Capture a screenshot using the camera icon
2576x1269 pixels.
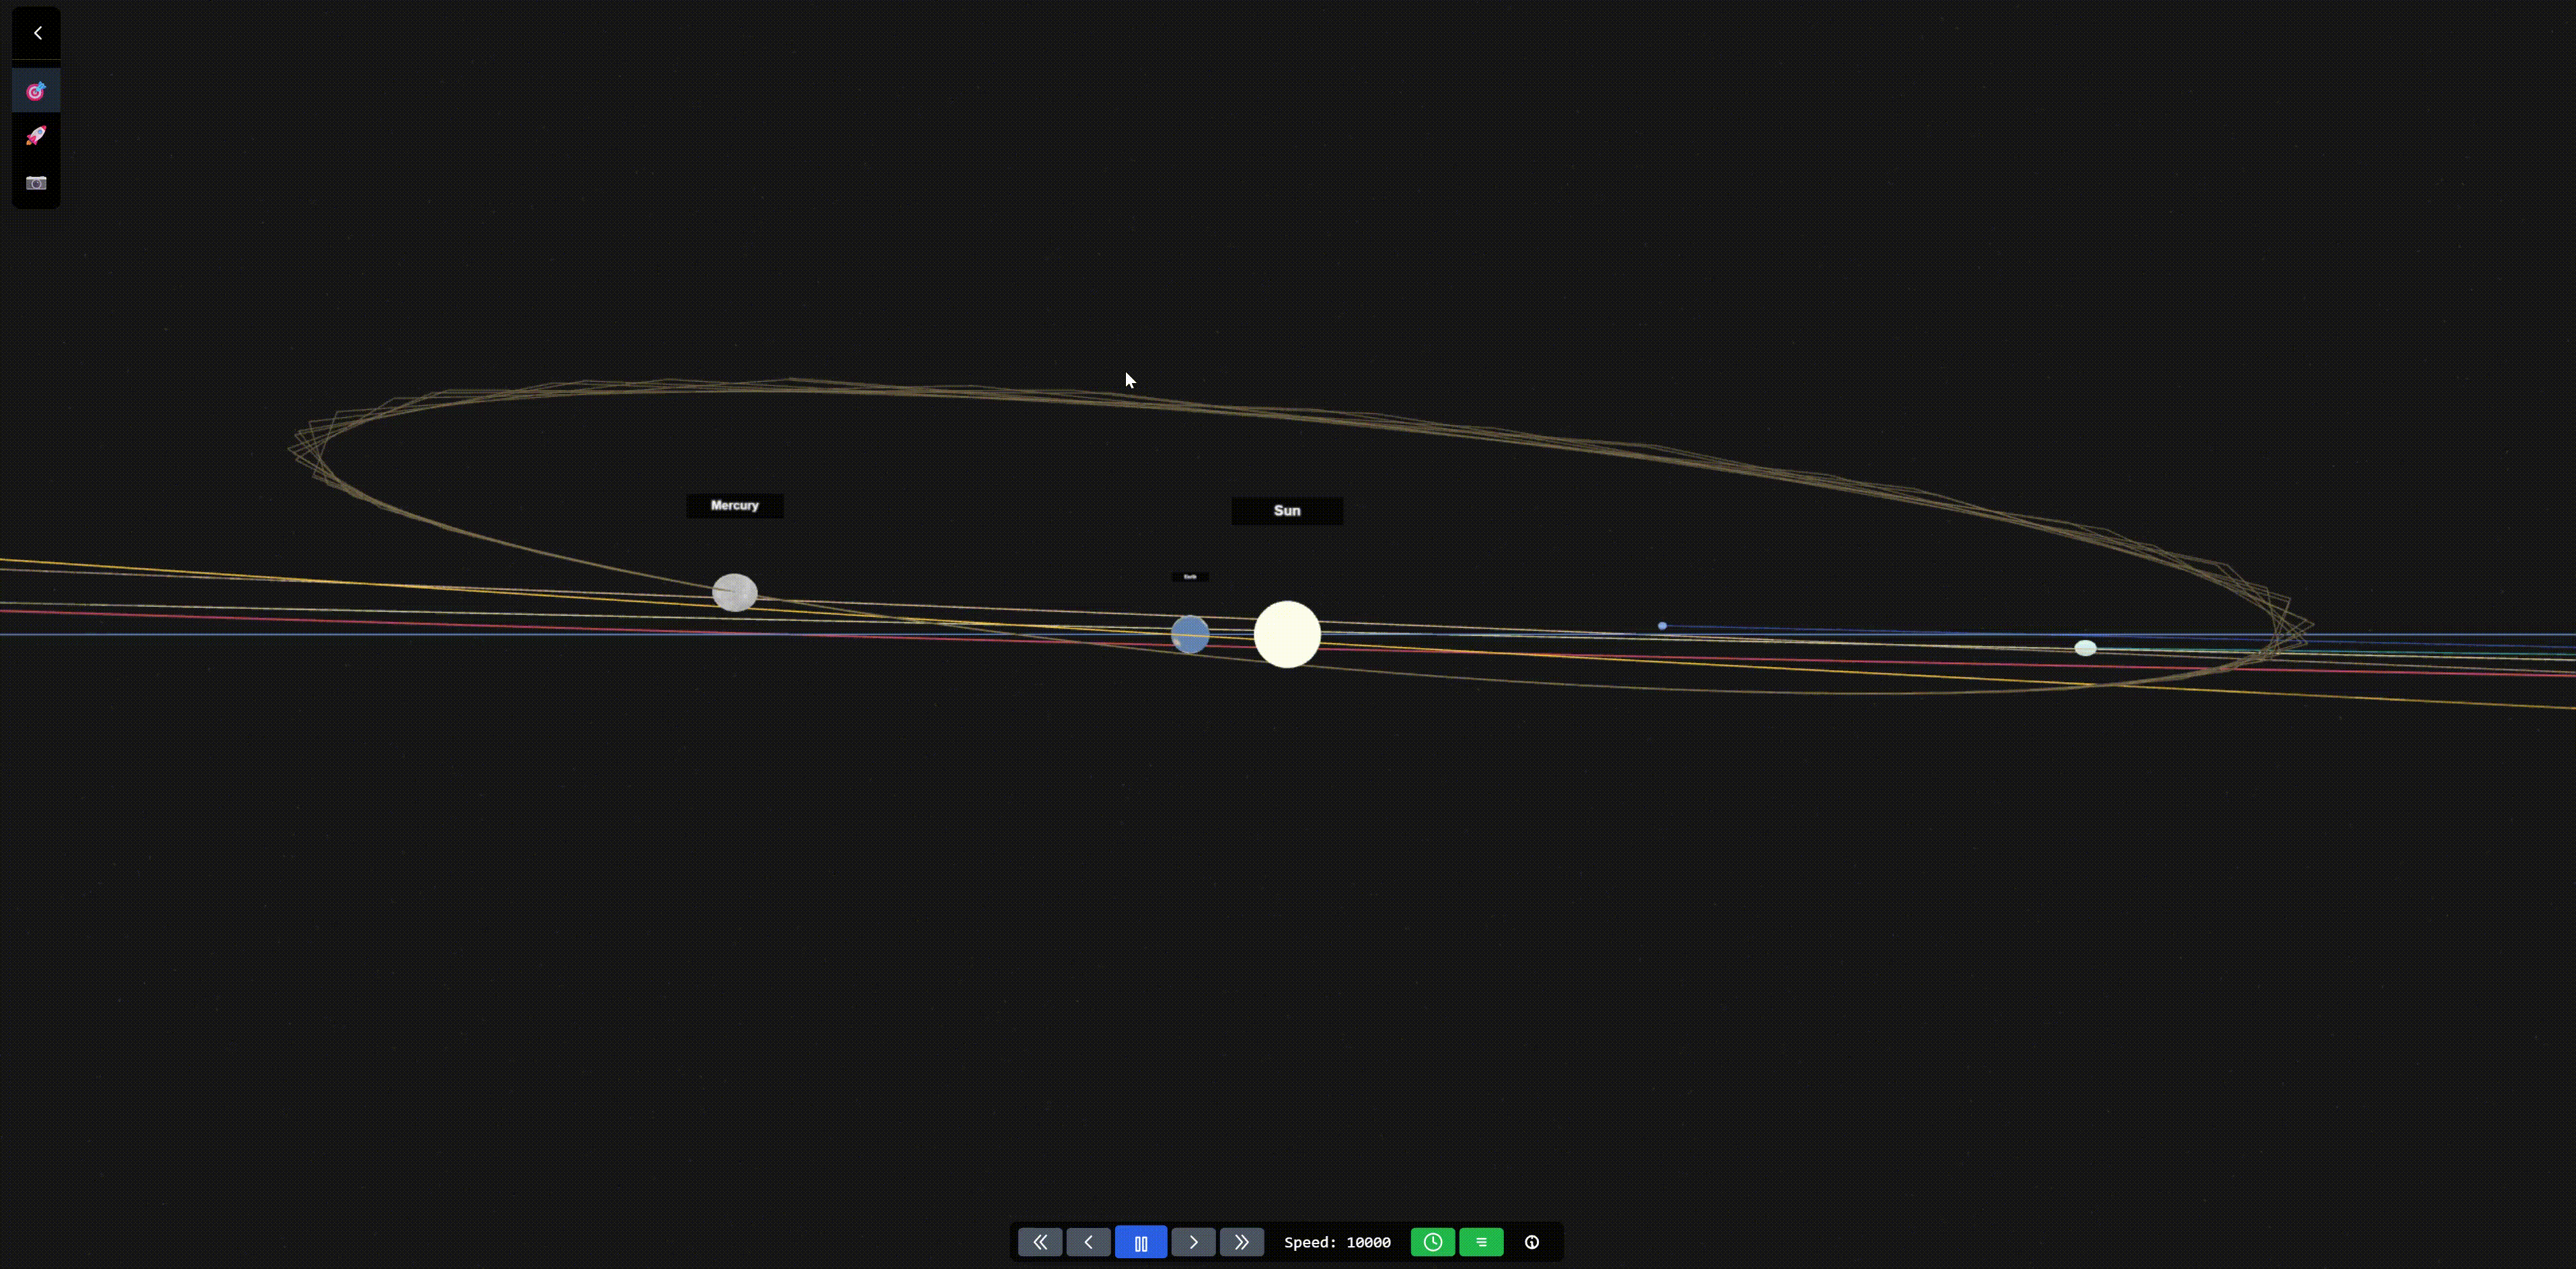coord(36,183)
